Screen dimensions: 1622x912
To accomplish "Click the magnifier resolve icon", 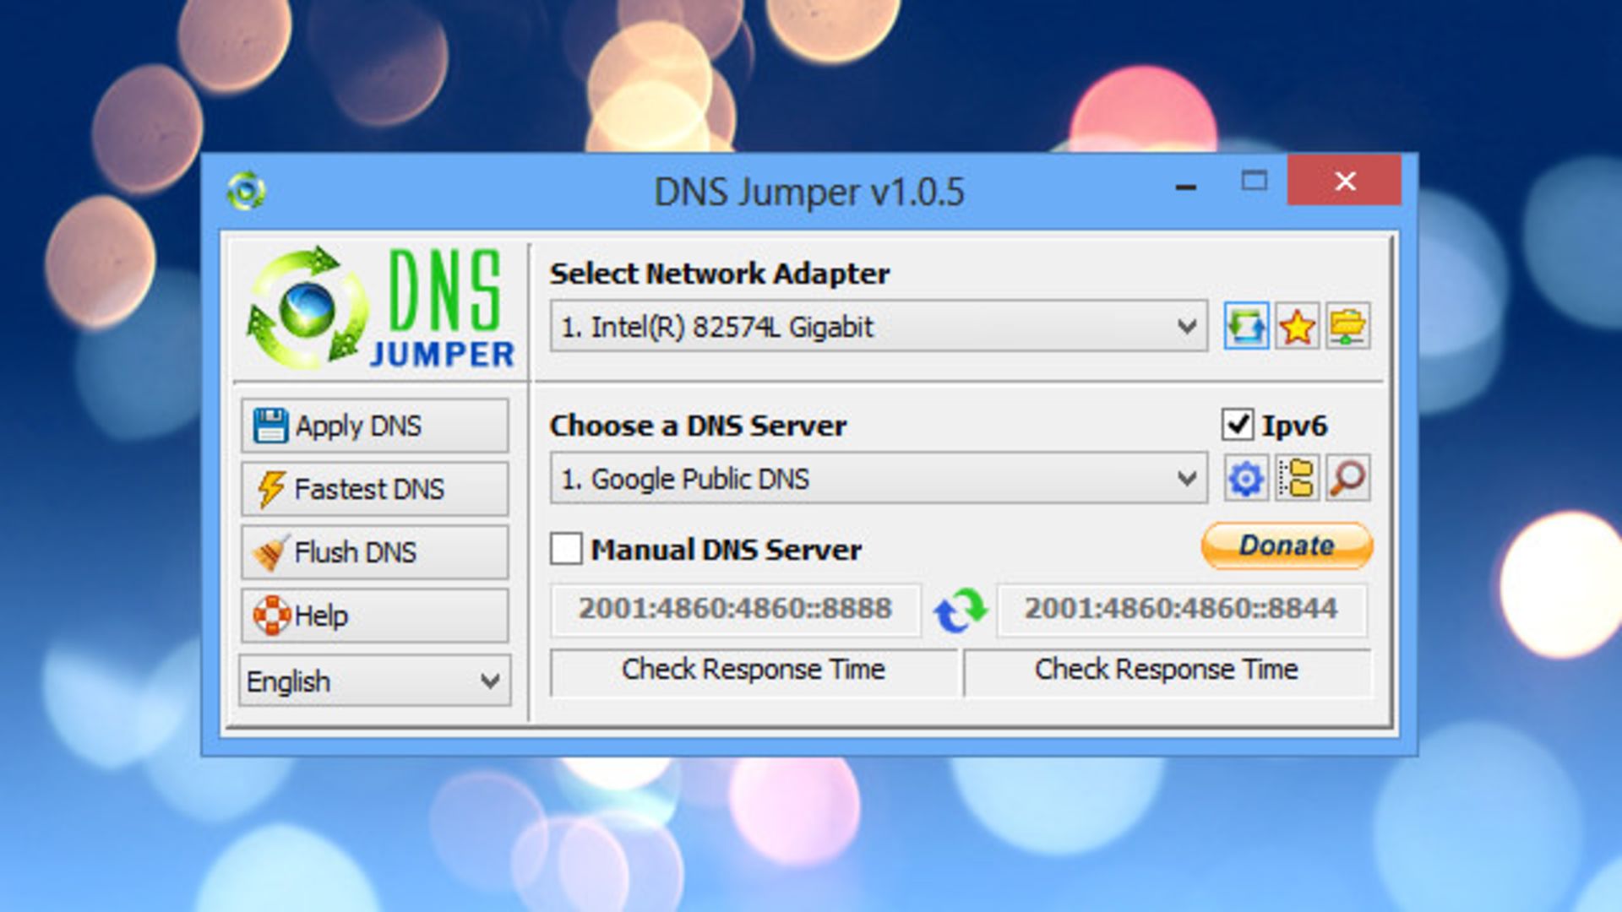I will (x=1348, y=479).
